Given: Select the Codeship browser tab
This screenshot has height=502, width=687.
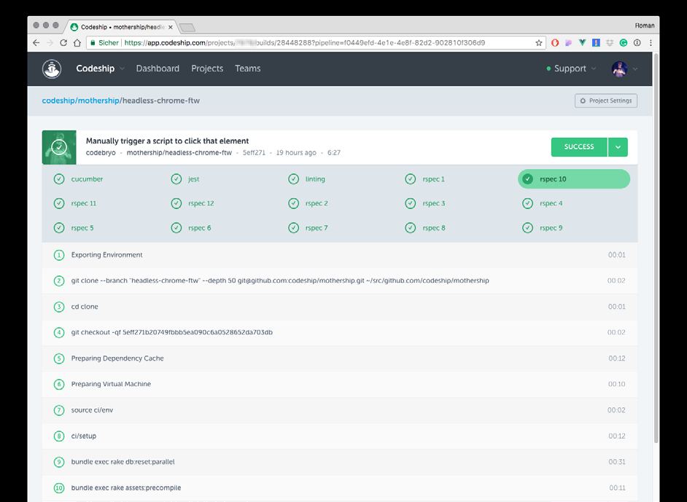Looking at the screenshot, I should [122, 27].
